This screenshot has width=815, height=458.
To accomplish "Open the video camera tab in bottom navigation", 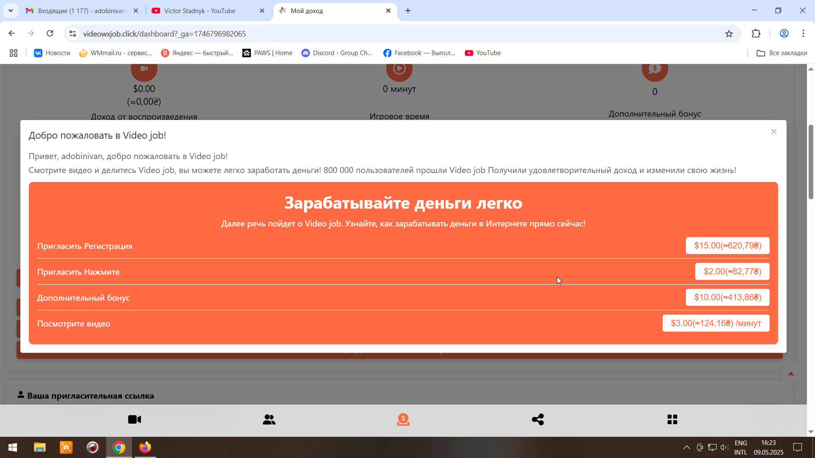I will (135, 419).
